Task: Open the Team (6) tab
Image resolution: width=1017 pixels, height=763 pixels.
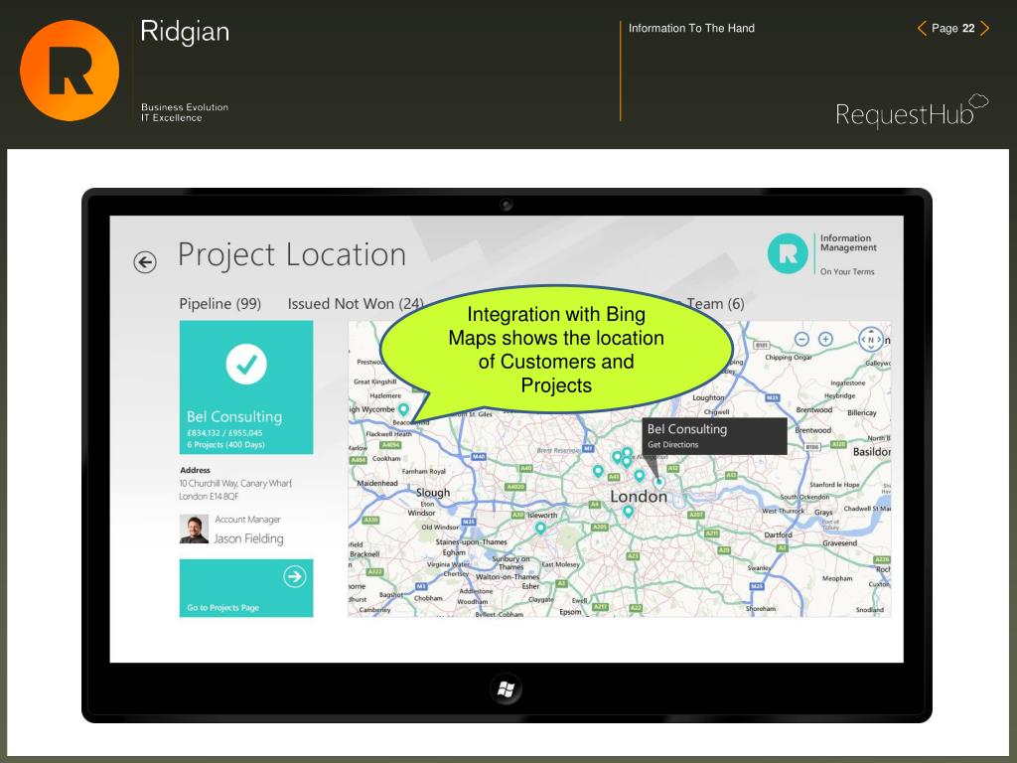Action: point(715,304)
